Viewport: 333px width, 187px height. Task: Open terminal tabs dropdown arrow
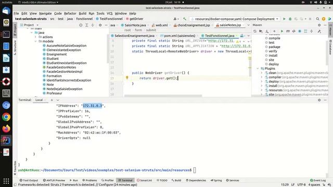coord(58,100)
